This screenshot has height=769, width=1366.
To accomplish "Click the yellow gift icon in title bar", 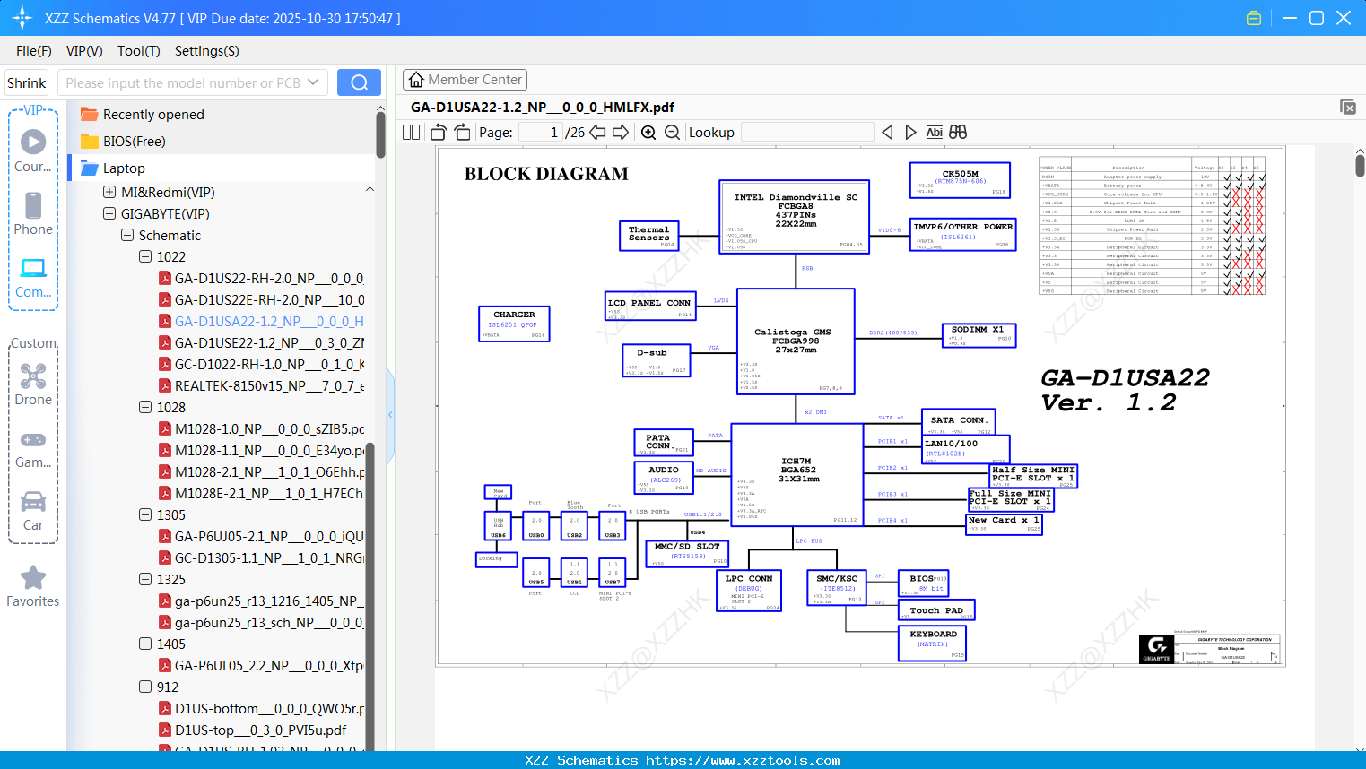I will click(1254, 18).
